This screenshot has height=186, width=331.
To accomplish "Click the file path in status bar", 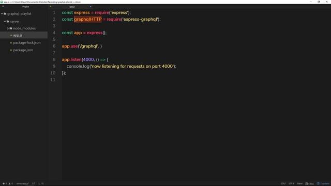I will click(x=23, y=184).
